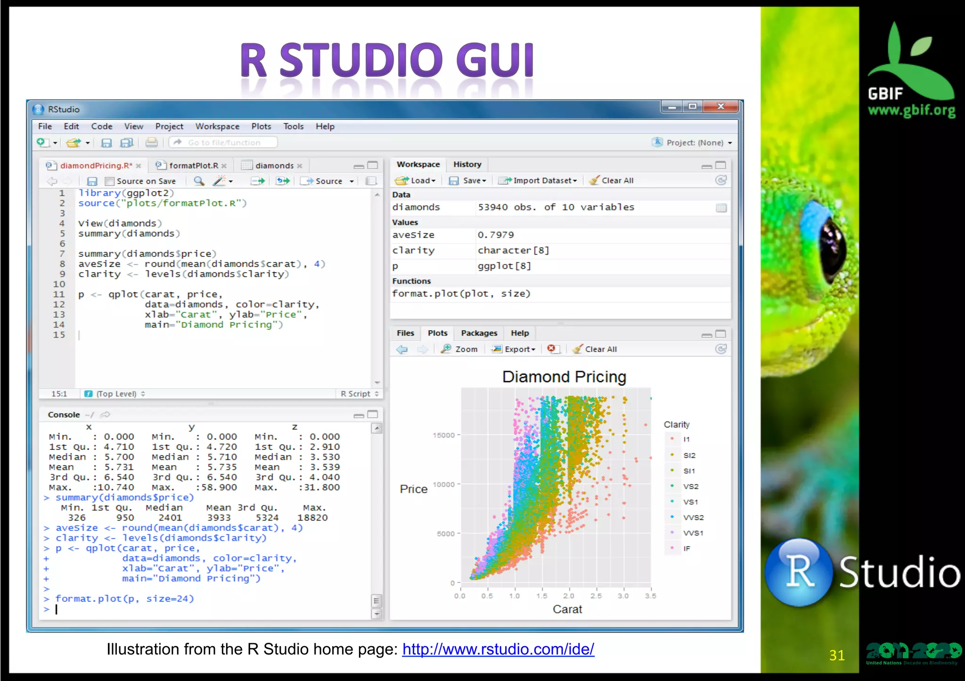Switch to the Packages tab
Image resolution: width=965 pixels, height=681 pixels.
coord(479,333)
